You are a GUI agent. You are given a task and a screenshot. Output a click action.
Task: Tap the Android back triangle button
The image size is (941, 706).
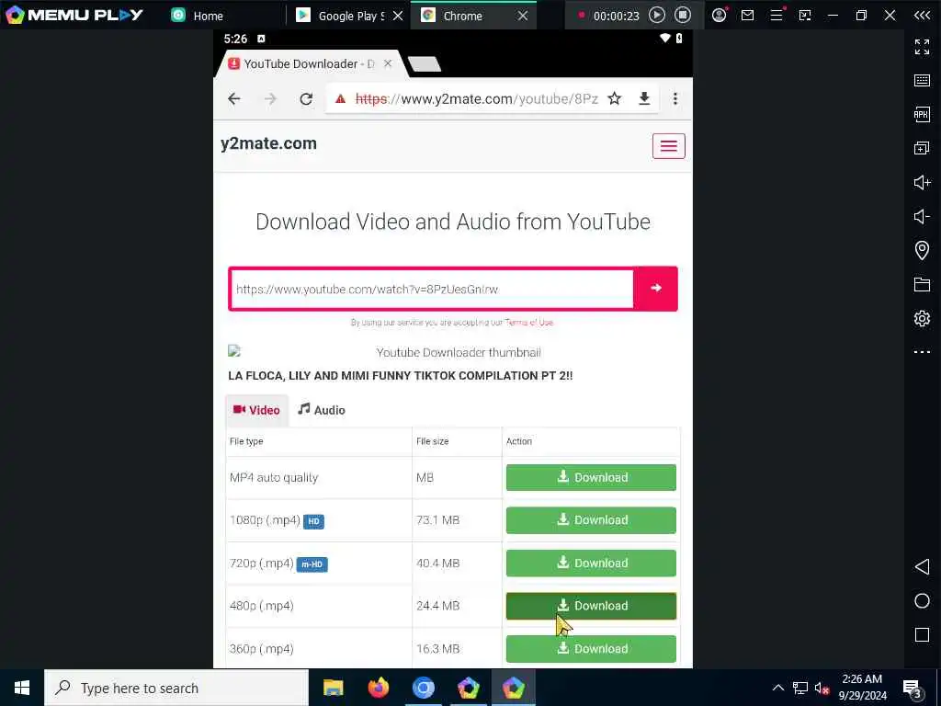point(922,566)
